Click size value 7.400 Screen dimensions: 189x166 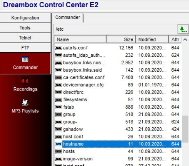click(127, 77)
